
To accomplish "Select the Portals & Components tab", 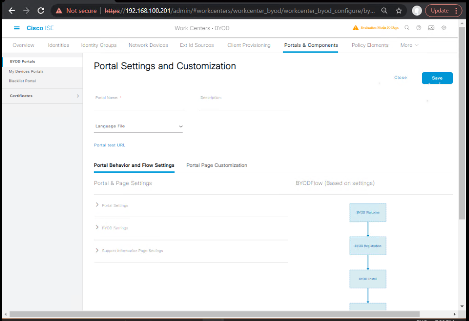I will 311,45.
